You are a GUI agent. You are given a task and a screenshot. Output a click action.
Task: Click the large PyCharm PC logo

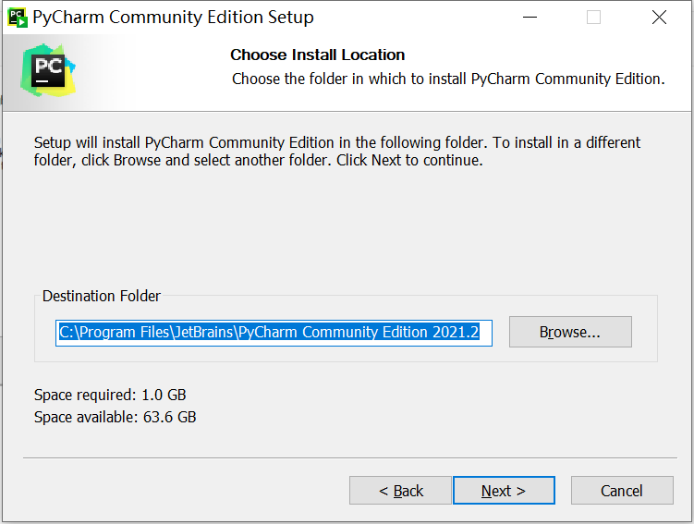[48, 70]
